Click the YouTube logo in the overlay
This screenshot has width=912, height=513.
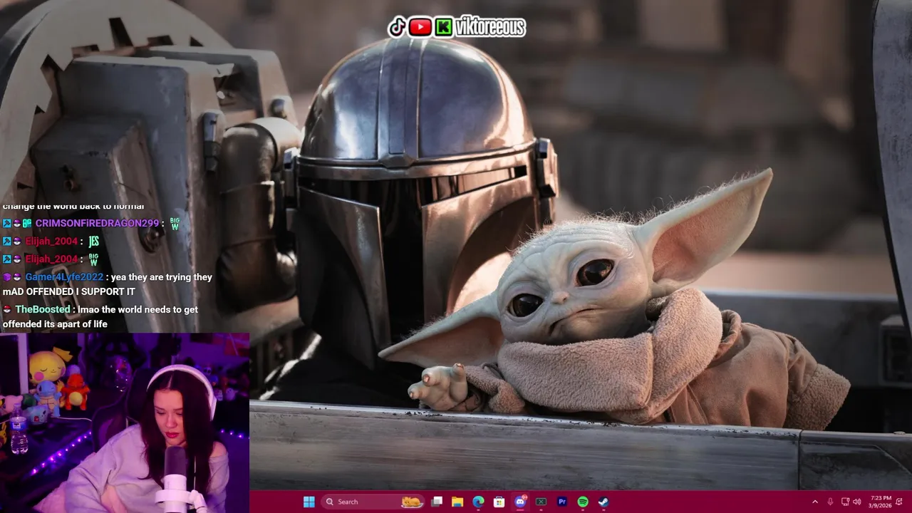420,27
